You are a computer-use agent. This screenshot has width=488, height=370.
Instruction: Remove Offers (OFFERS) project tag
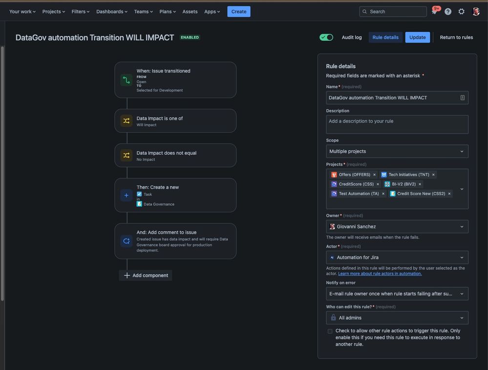(374, 174)
